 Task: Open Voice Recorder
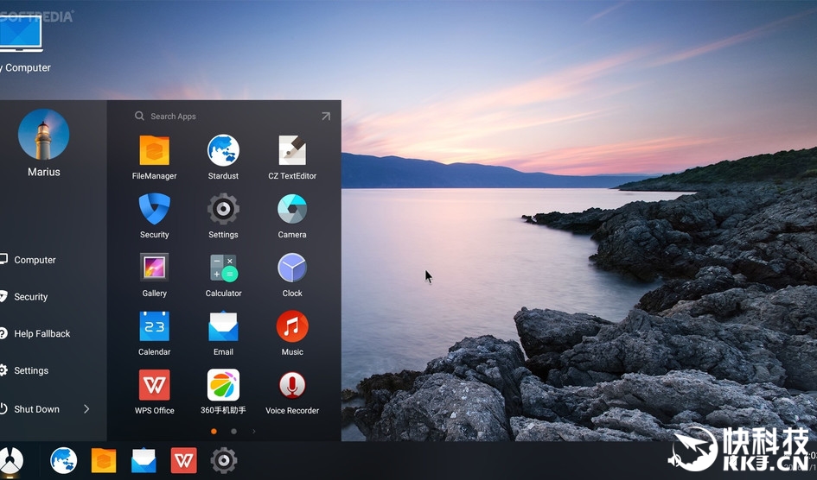click(292, 386)
